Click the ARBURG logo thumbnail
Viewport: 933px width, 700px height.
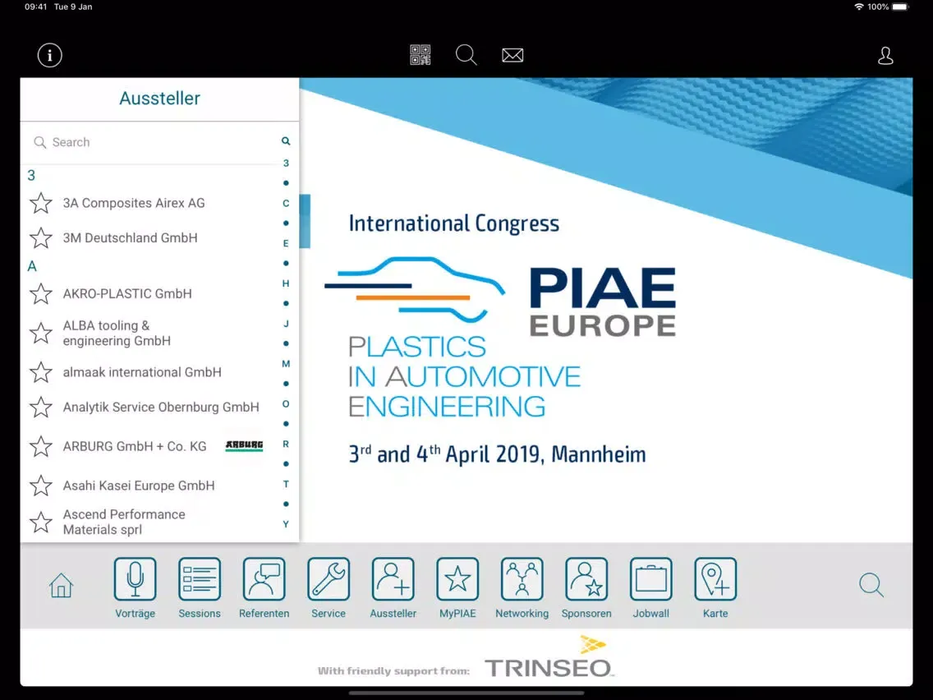[244, 446]
